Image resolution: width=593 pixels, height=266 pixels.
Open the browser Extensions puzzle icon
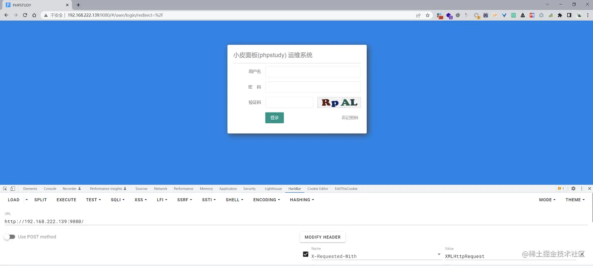(560, 15)
